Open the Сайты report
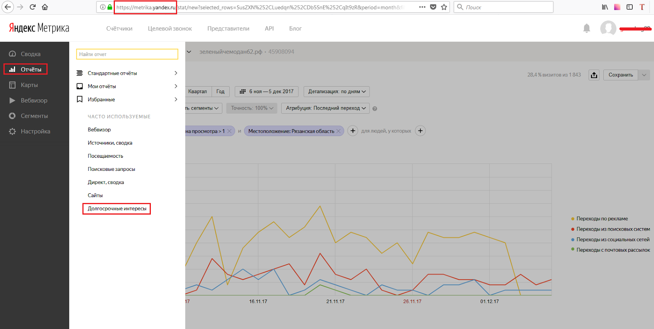The image size is (654, 329). (x=95, y=195)
